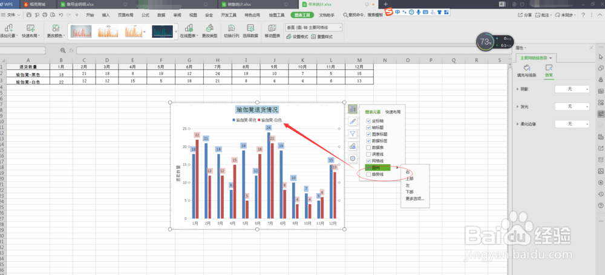This screenshot has height=275, width=605.
Task: Switch to the 快速布局 tab in chart popup
Action: click(393, 112)
